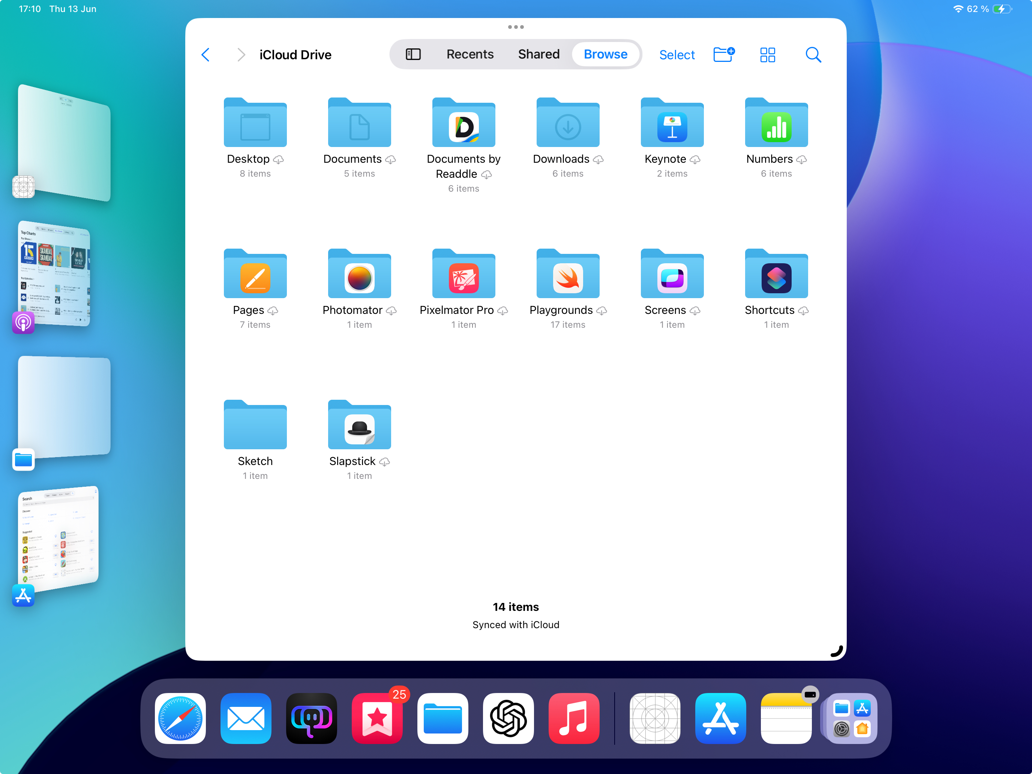Open the Documents by Readdle folder
This screenshot has height=774, width=1032.
coord(463,124)
